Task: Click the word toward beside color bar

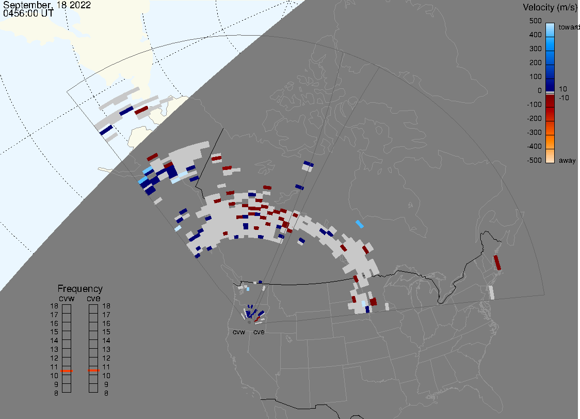Action: pyautogui.click(x=569, y=27)
